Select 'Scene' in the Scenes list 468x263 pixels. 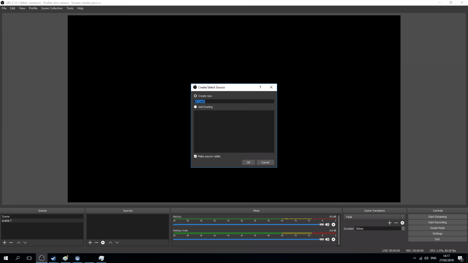coord(42,217)
